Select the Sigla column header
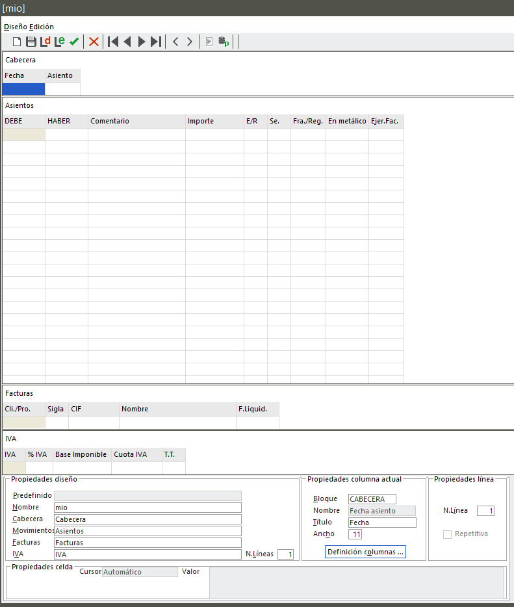Image resolution: width=514 pixels, height=607 pixels. pyautogui.click(x=57, y=409)
